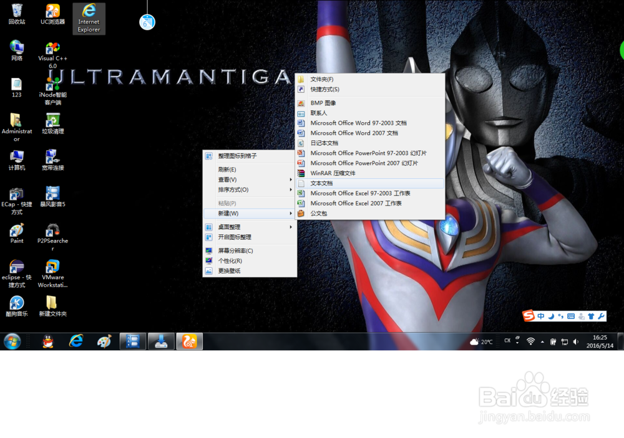Open the Visual C++ 6.0 desktop icon
The width and height of the screenshot is (624, 438).
52,55
